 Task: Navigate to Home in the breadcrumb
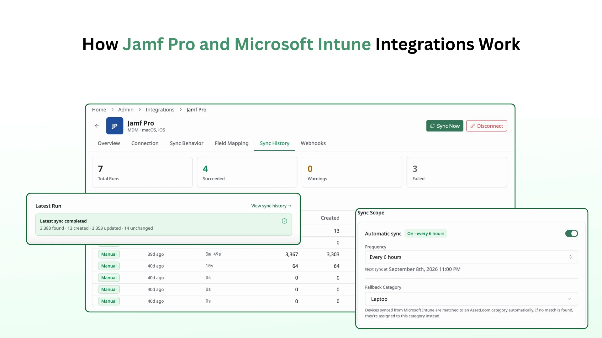click(99, 110)
